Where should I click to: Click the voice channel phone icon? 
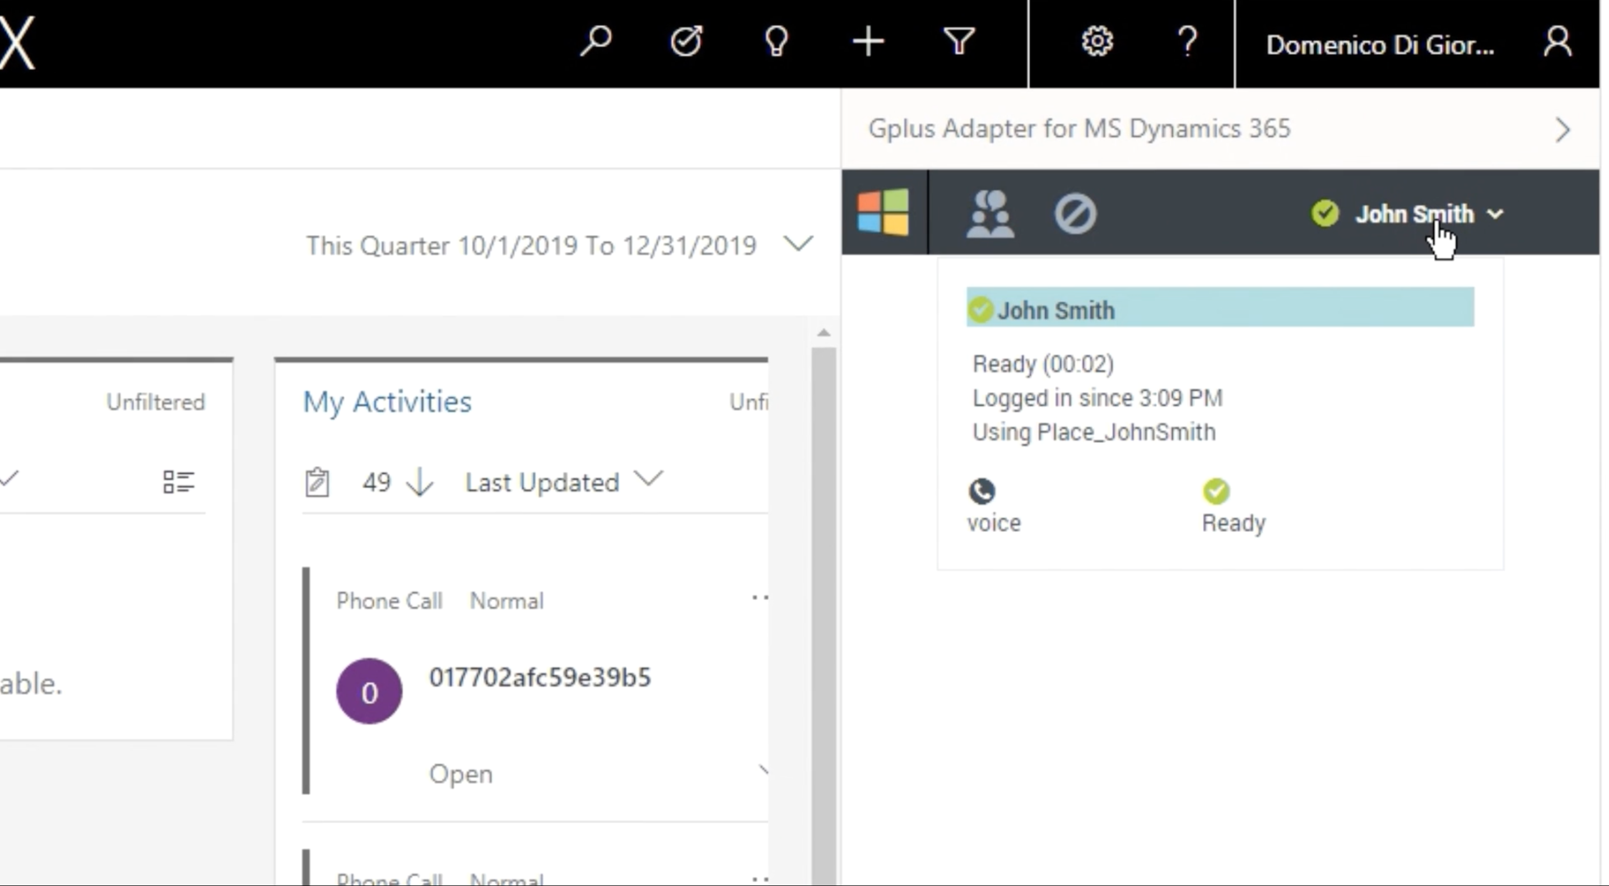point(982,491)
